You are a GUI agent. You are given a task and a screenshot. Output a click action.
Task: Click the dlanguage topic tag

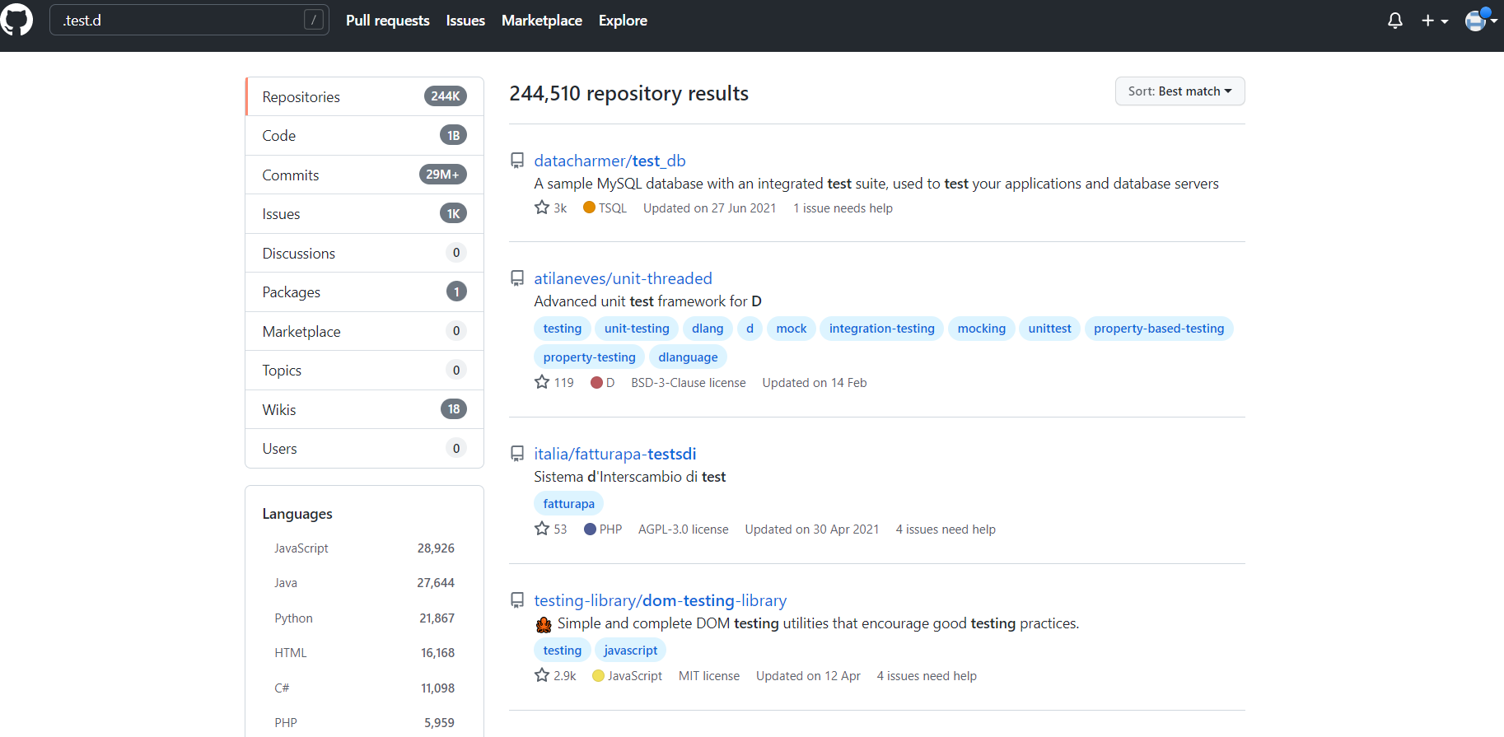(688, 357)
